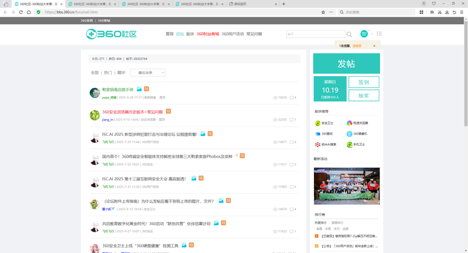This screenshot has height=253, width=468.
Task: Click the user avatar in header
Action: 364,34
